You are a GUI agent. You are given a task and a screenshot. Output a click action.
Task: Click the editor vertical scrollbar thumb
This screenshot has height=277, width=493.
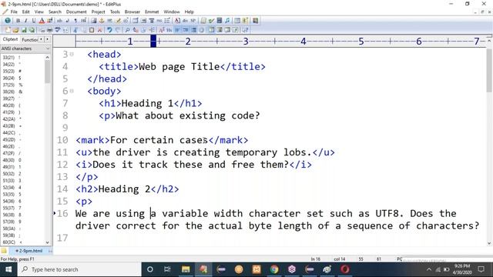pyautogui.click(x=489, y=71)
